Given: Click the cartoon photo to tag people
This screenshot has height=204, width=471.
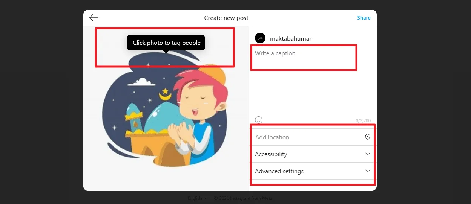Looking at the screenshot, I should tap(166, 109).
